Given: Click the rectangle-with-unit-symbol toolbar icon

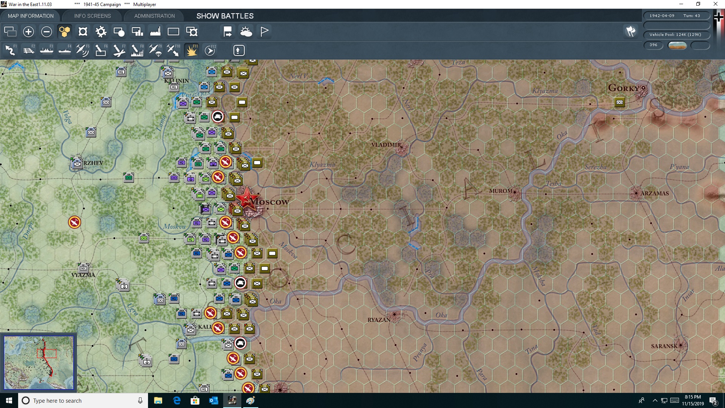Looking at the screenshot, I should (x=191, y=32).
